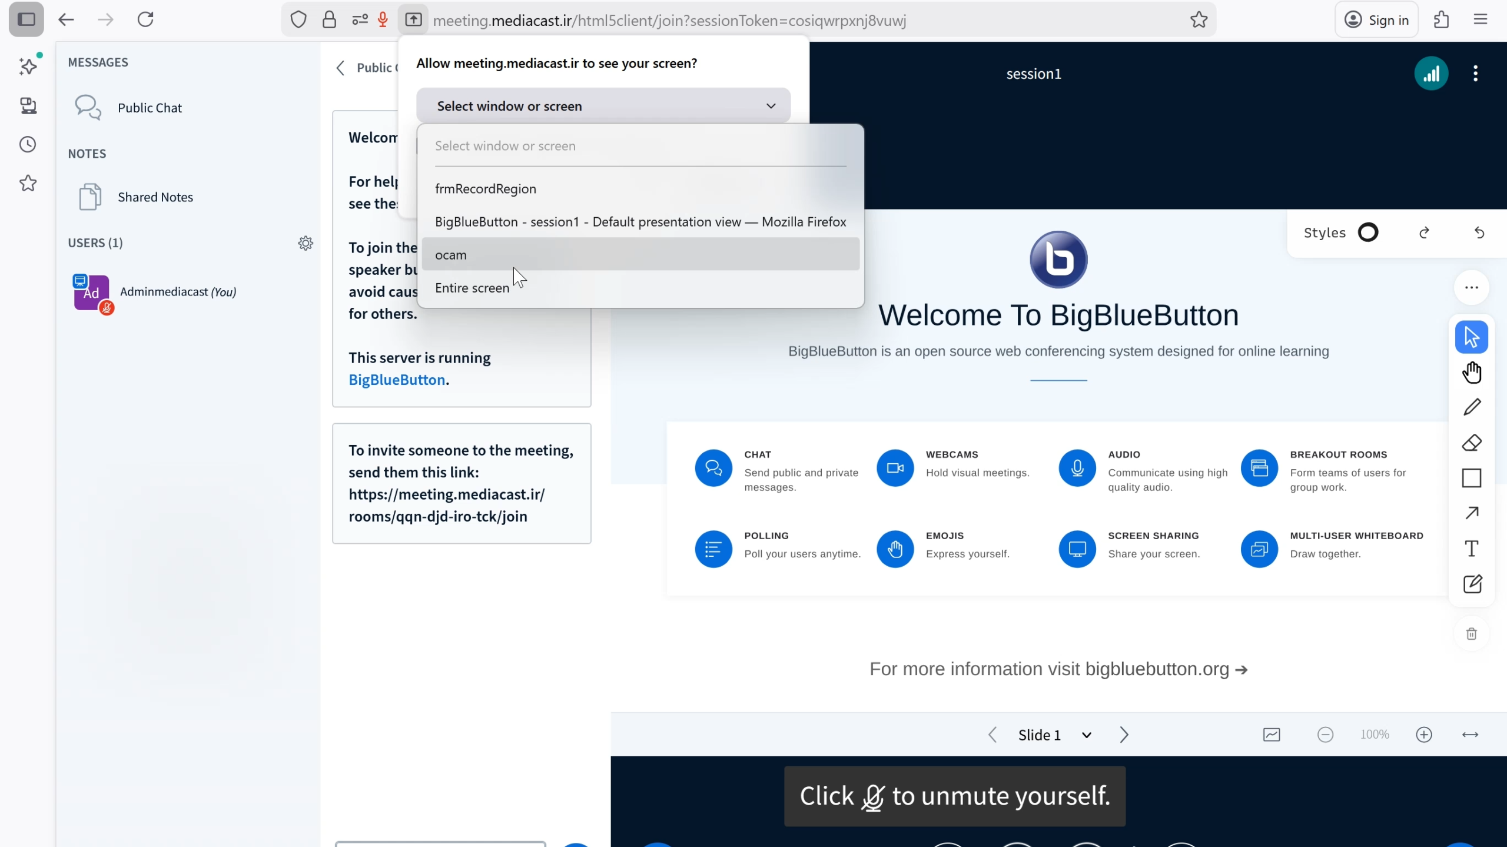Image resolution: width=1507 pixels, height=847 pixels.
Task: Click the whiteboard delete trash icon
Action: click(1472, 634)
